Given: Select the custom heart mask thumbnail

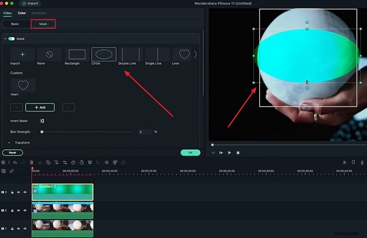Looking at the screenshot, I should point(23,85).
